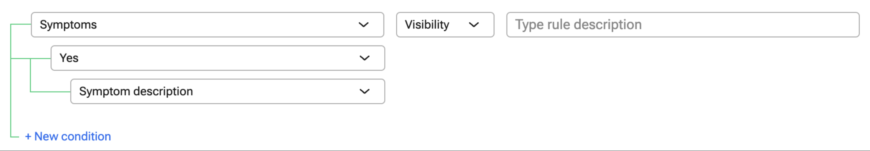Click the Symptom description chevron arrow
Screen dimensions: 870x151
365,91
